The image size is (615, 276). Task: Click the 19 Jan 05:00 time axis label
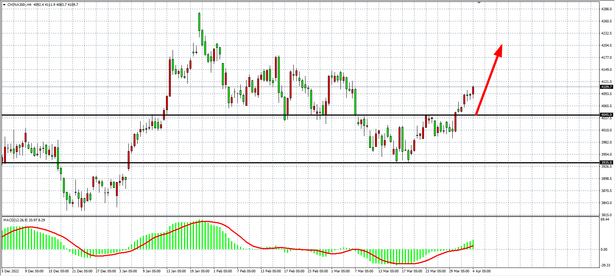click(199, 271)
